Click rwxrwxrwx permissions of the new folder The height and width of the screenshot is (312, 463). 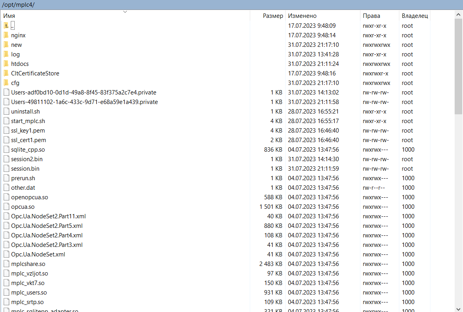click(376, 45)
